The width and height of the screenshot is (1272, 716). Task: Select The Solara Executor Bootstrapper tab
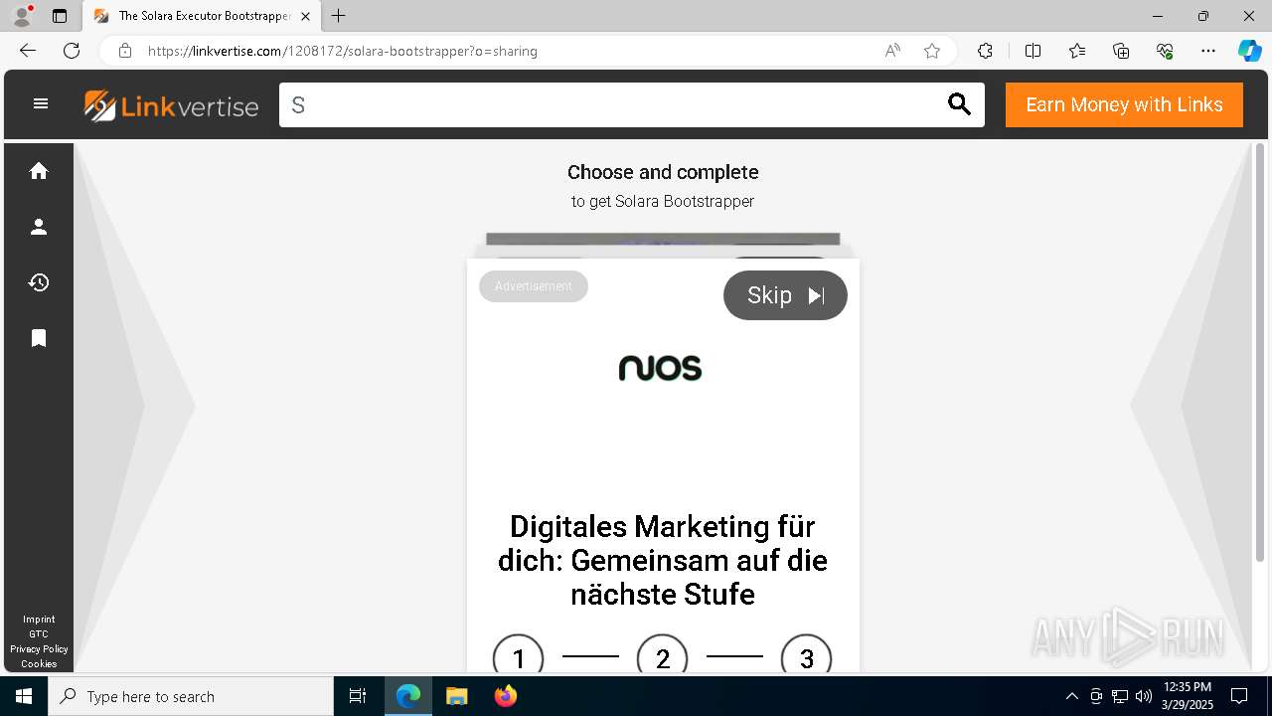click(x=202, y=16)
